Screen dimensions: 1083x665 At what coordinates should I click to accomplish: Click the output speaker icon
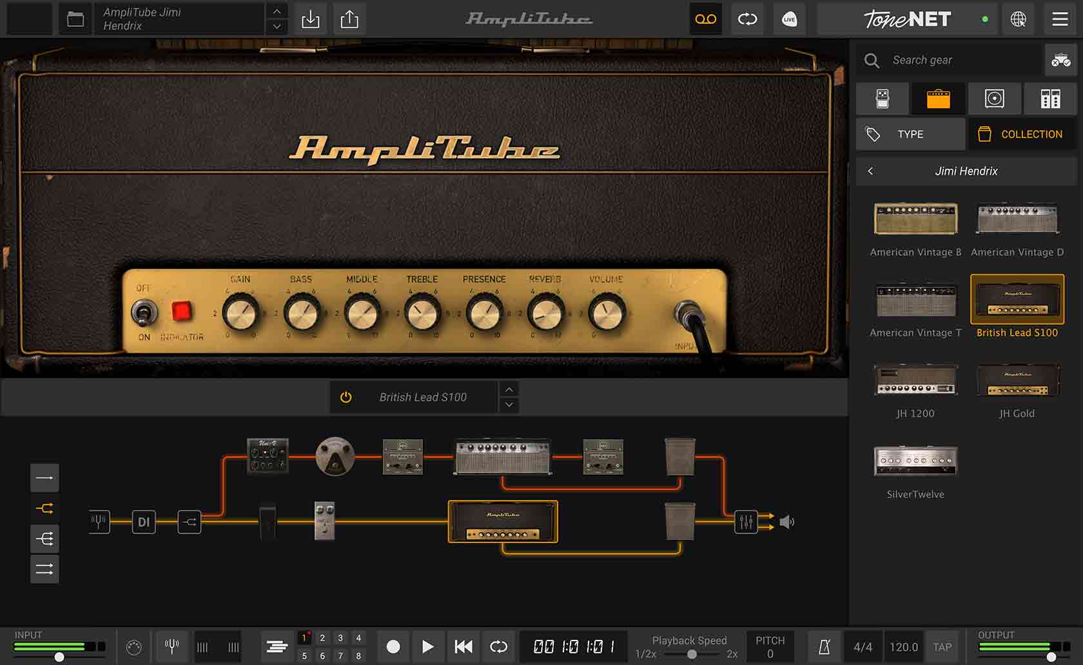pyautogui.click(x=786, y=522)
